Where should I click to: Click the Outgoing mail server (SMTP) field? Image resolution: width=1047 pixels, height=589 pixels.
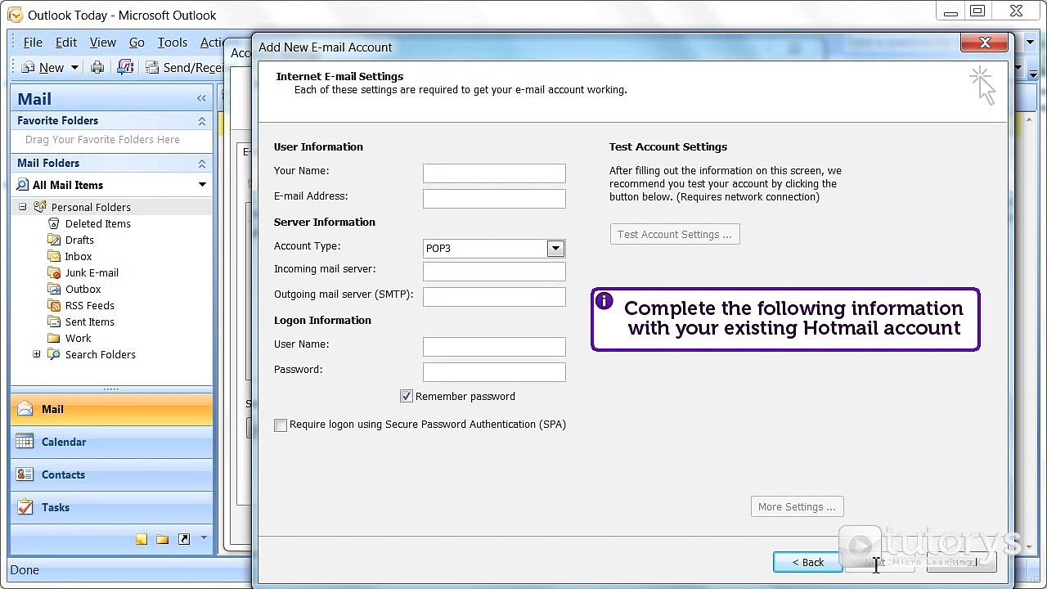pos(494,297)
